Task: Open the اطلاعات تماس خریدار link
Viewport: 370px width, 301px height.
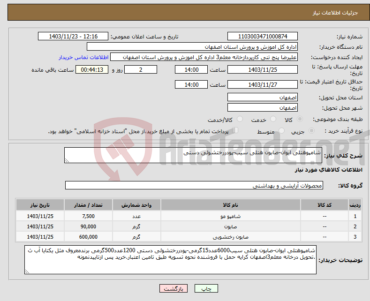Action: 83,57
